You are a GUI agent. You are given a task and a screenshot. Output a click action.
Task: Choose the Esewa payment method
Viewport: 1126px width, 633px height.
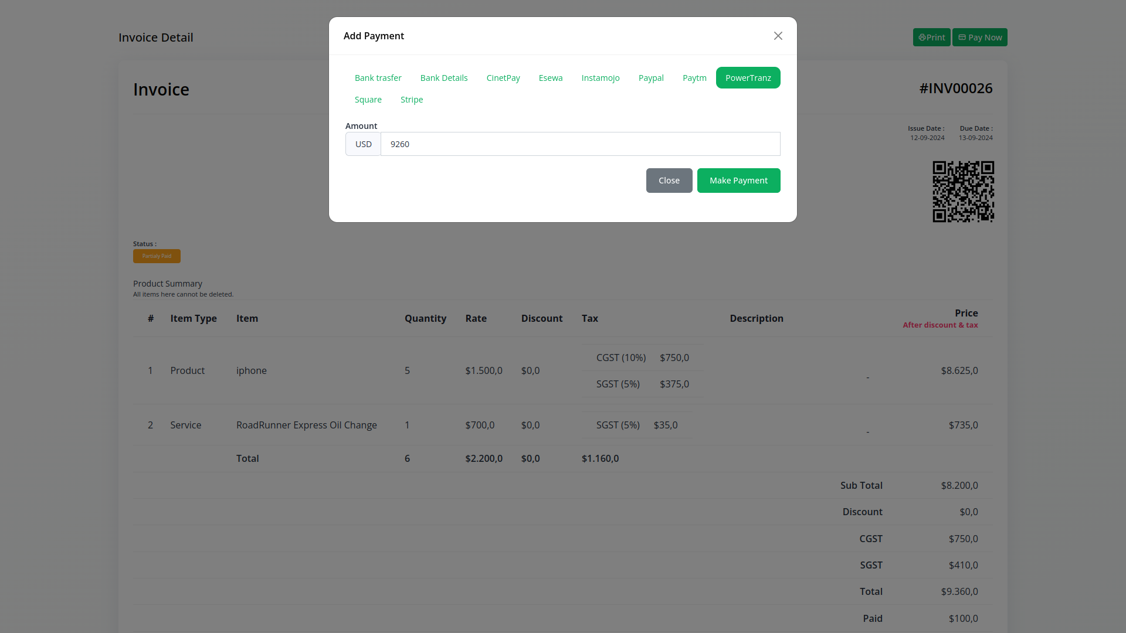(550, 78)
